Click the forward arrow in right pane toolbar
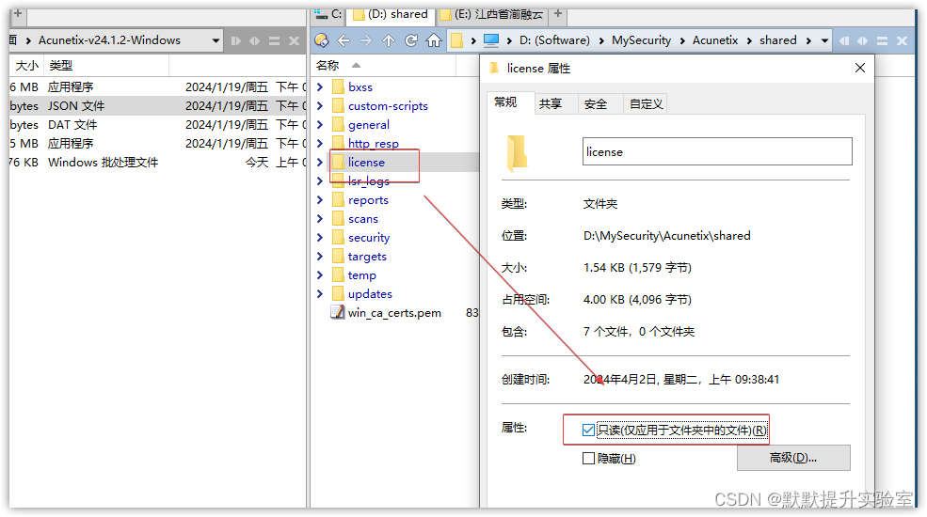The width and height of the screenshot is (927, 517). pyautogui.click(x=366, y=40)
